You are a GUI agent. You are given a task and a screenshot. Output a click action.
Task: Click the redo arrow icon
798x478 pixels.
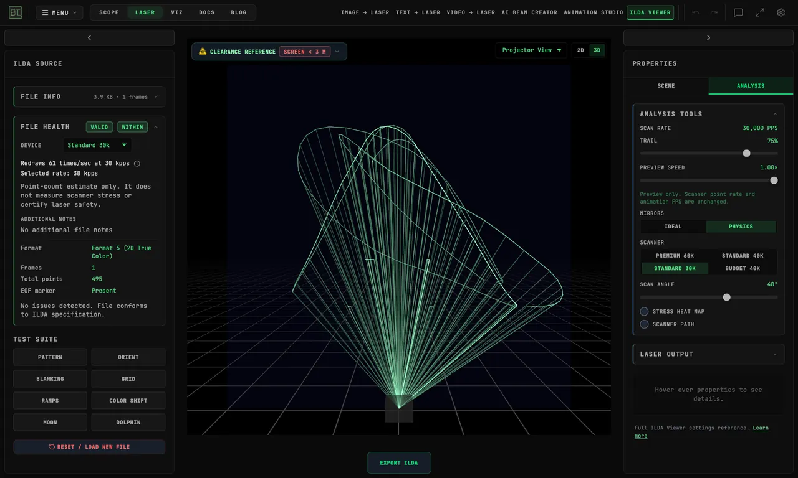[x=714, y=12]
